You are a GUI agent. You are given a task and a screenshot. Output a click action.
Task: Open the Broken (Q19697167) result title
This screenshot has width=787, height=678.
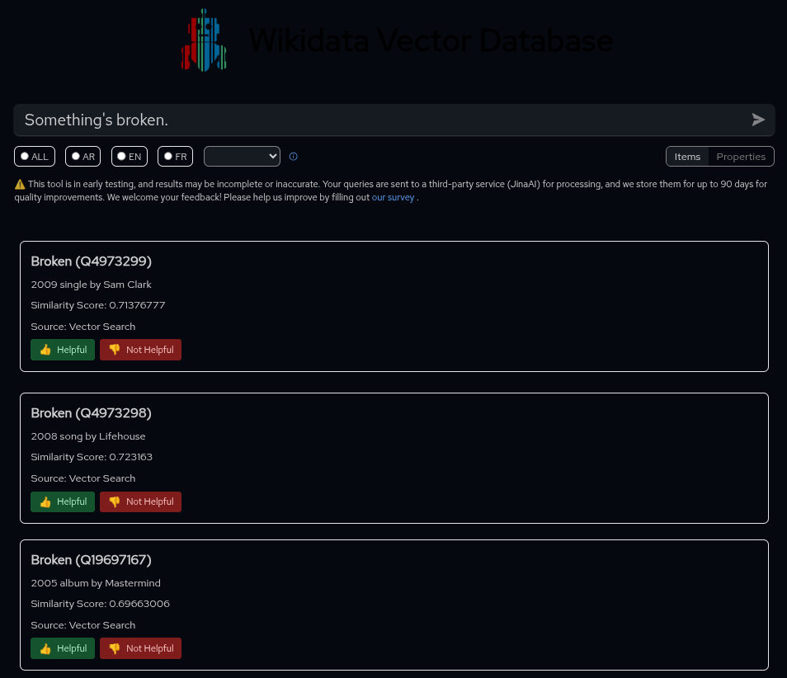point(91,560)
